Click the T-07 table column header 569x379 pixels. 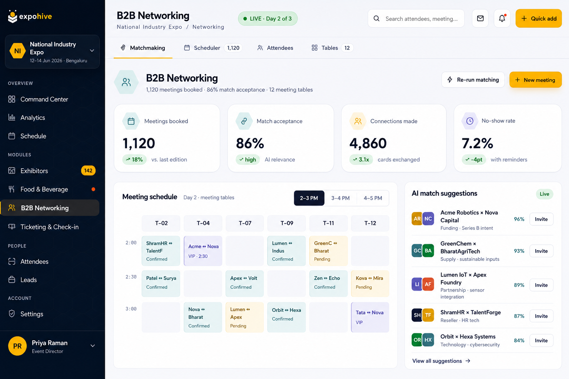tap(245, 223)
